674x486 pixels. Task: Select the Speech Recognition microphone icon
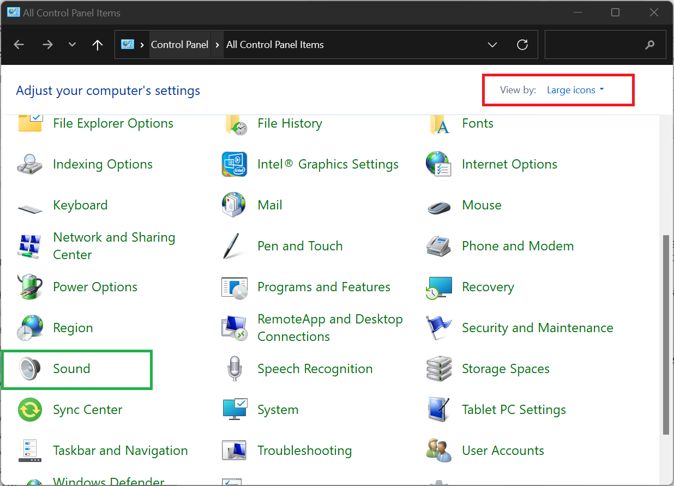coord(234,369)
